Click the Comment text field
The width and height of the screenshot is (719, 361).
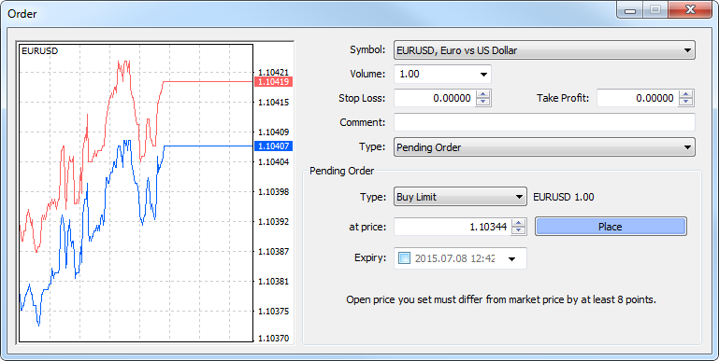544,122
